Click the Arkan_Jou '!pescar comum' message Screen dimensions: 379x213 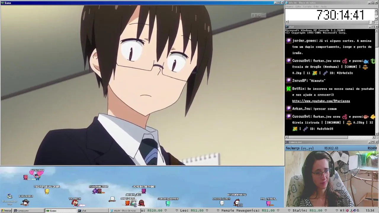click(314, 109)
